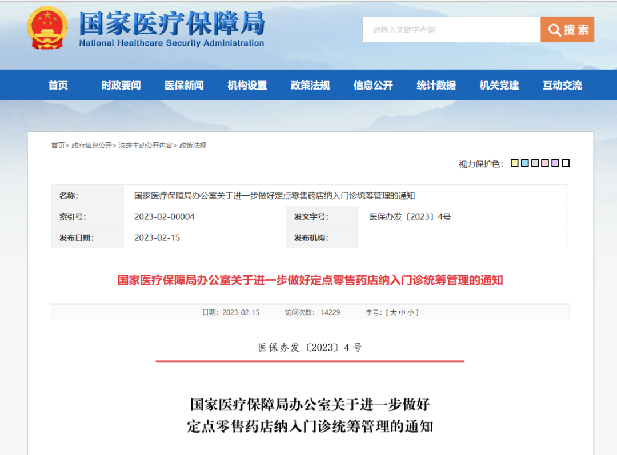Go to 统计数据 in the navigation bar

[436, 85]
